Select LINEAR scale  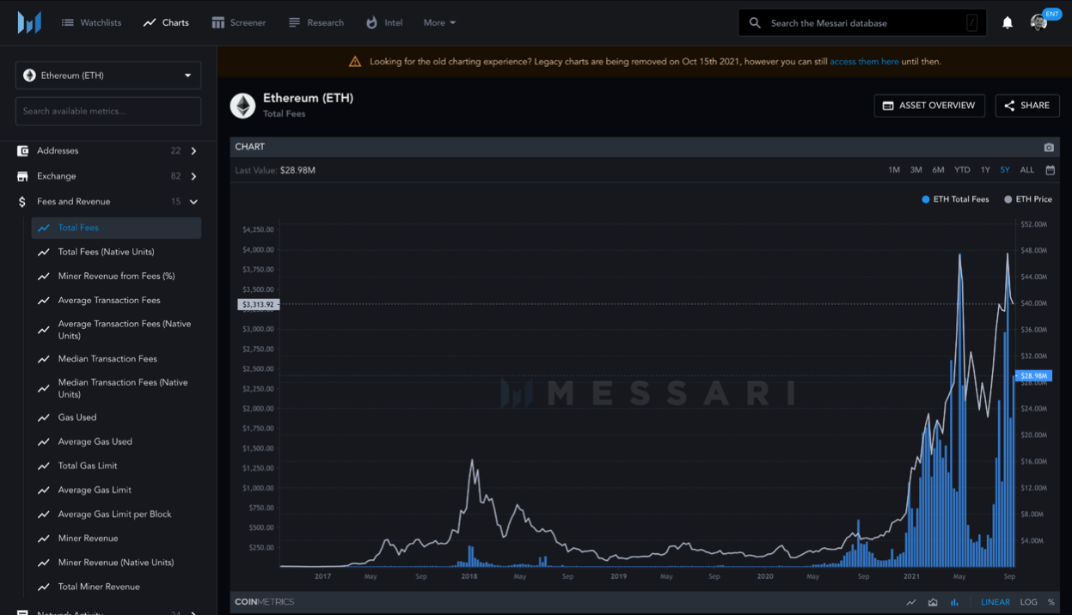click(x=995, y=602)
